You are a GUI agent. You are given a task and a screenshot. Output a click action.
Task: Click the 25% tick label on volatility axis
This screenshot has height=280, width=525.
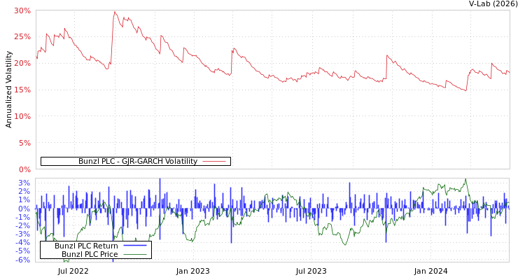click(x=22, y=36)
